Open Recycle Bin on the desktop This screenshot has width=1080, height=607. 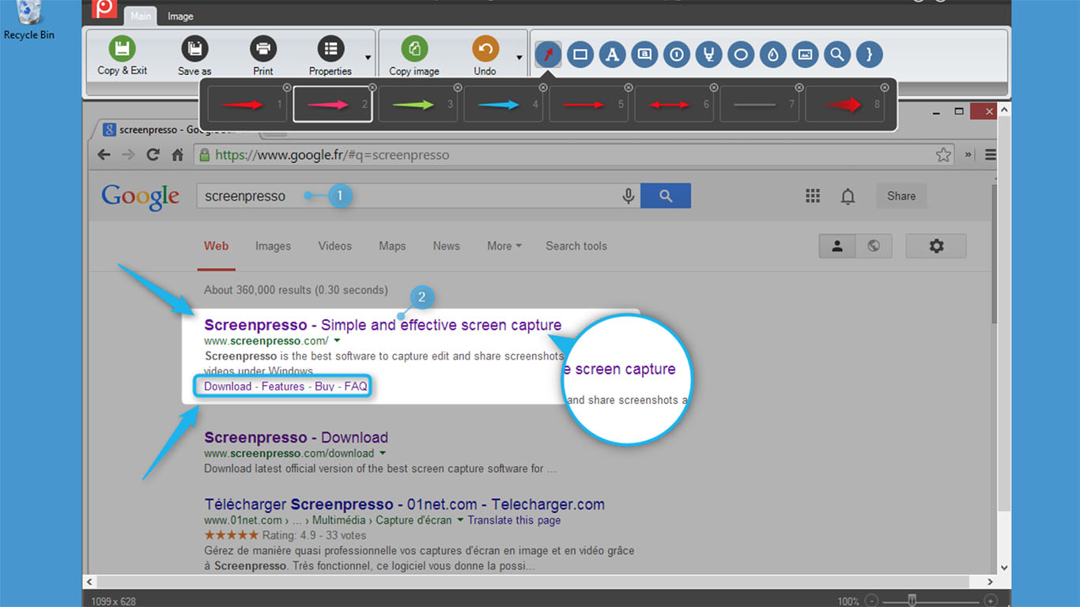28,21
